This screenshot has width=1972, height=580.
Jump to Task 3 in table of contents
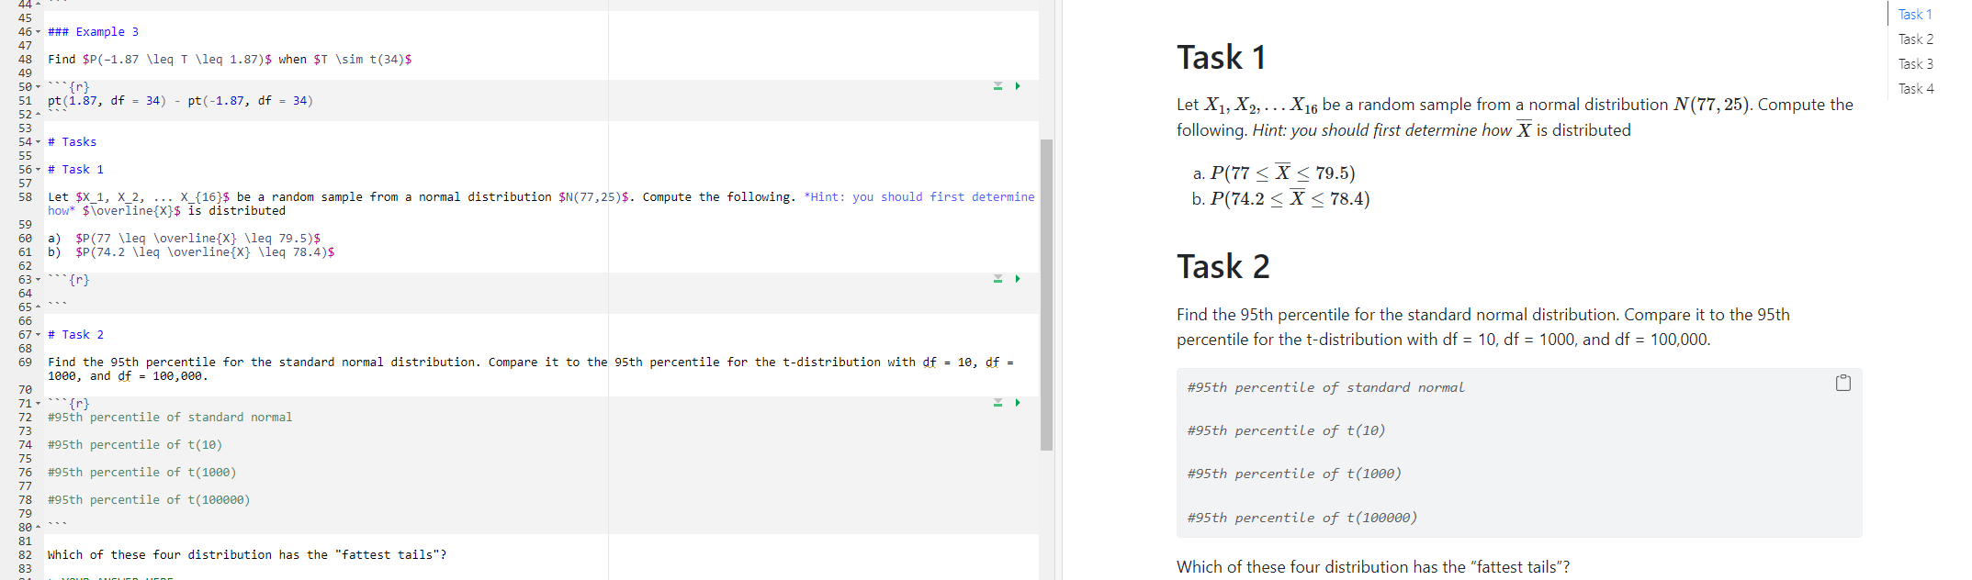[x=1916, y=64]
